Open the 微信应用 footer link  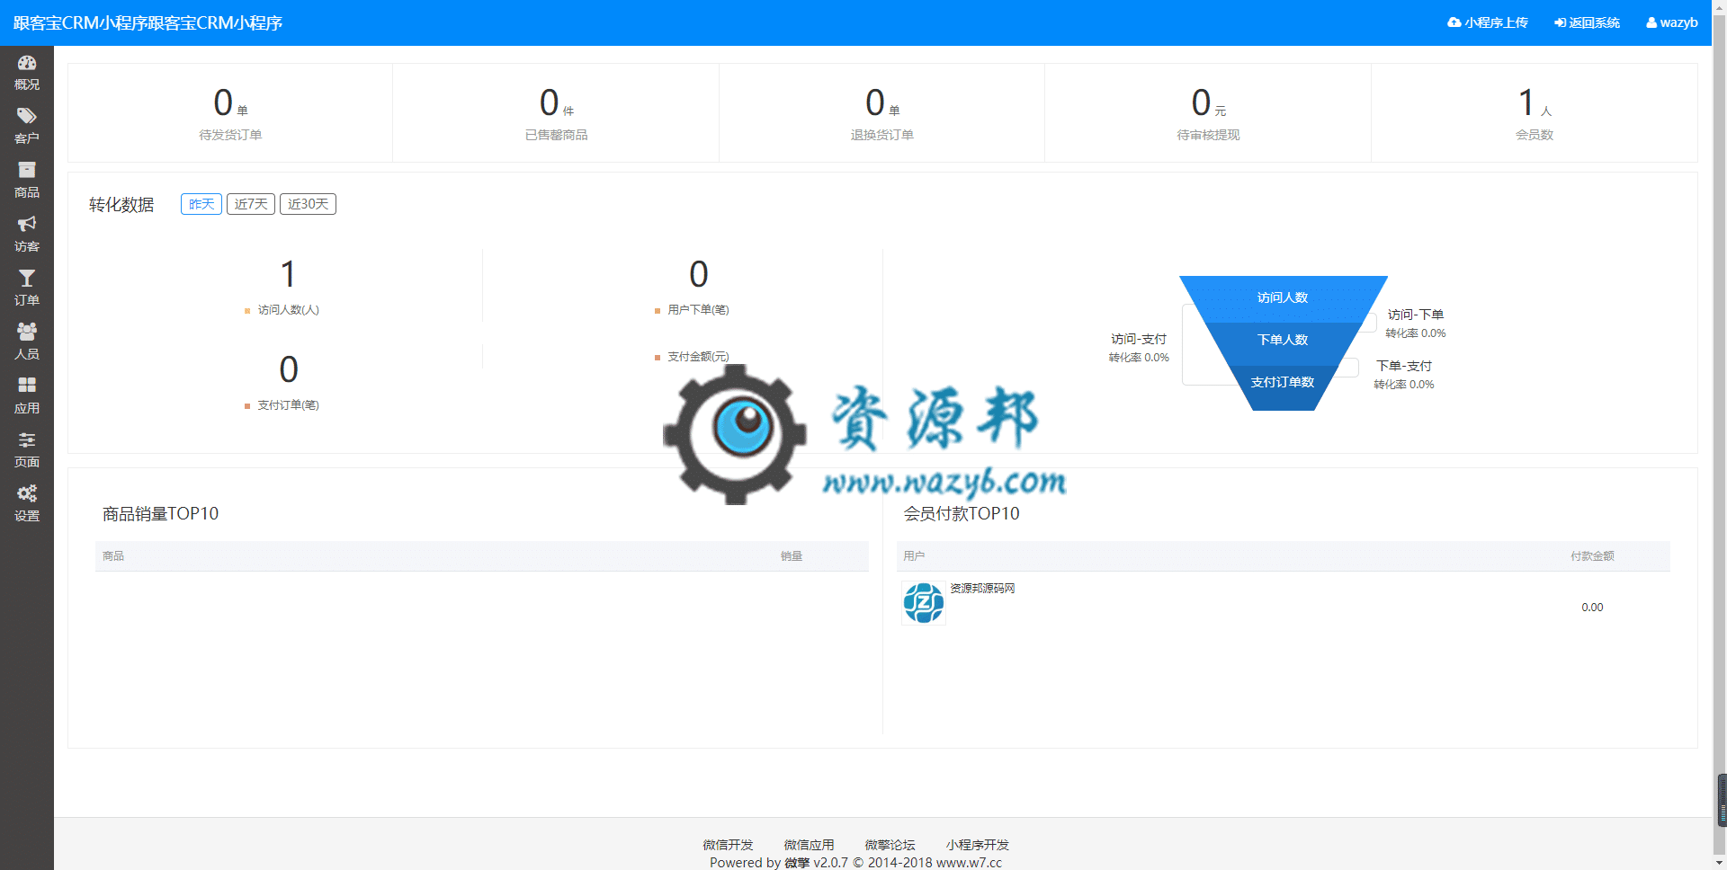tap(809, 845)
